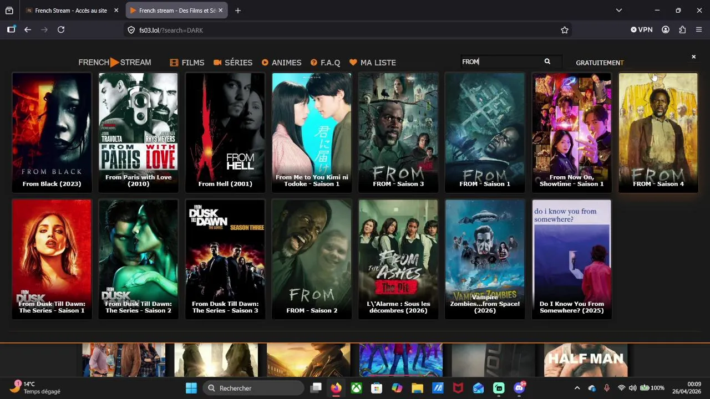Open FROM - Saison 2 poster
The height and width of the screenshot is (399, 710).
[312, 259]
